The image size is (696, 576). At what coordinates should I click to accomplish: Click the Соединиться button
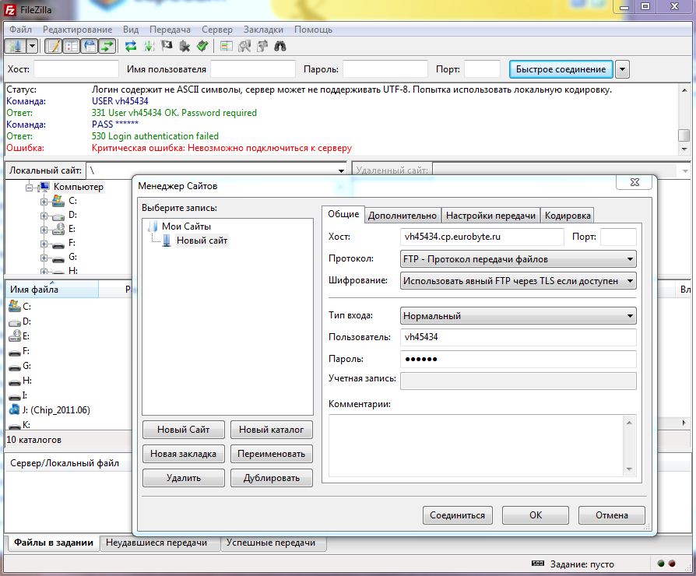pos(457,515)
